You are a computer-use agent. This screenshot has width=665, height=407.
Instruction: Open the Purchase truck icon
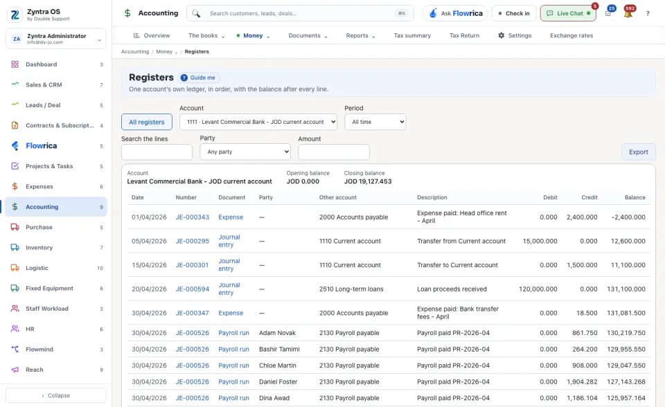coord(15,227)
